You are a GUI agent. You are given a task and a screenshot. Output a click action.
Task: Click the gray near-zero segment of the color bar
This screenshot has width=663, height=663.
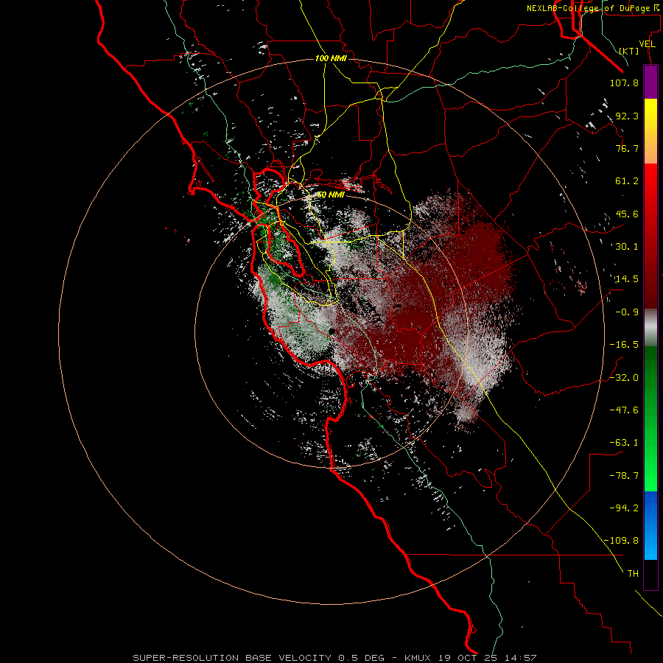tap(650, 328)
